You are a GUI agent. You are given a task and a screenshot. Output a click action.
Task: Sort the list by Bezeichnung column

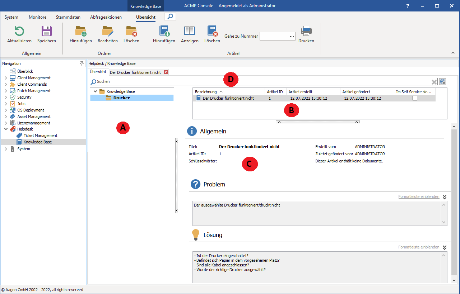coord(206,92)
